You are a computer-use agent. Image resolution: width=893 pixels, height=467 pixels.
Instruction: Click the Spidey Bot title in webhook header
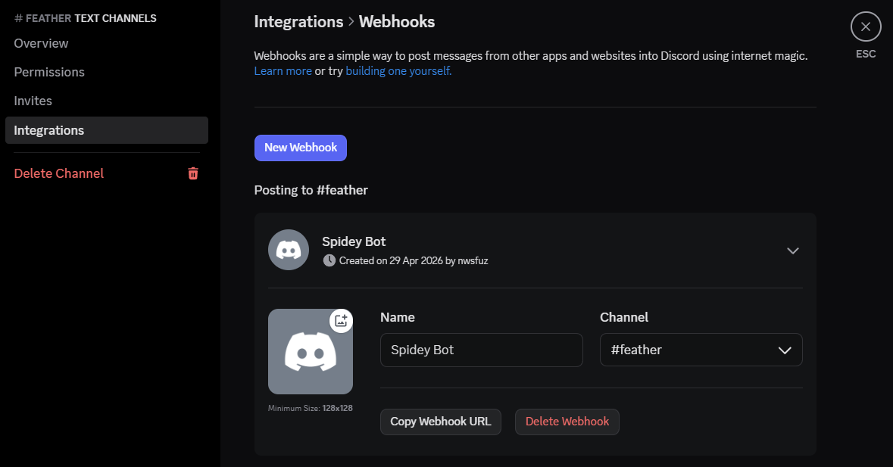[354, 241]
